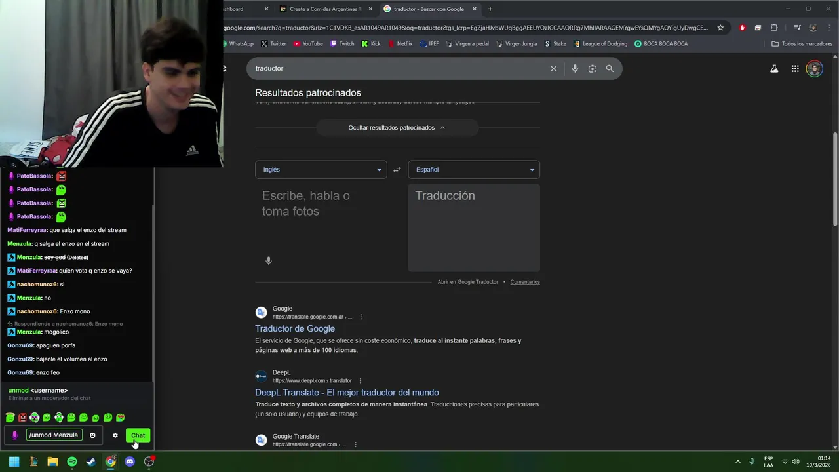
Task: Open the Google apps grid
Action: (x=795, y=68)
